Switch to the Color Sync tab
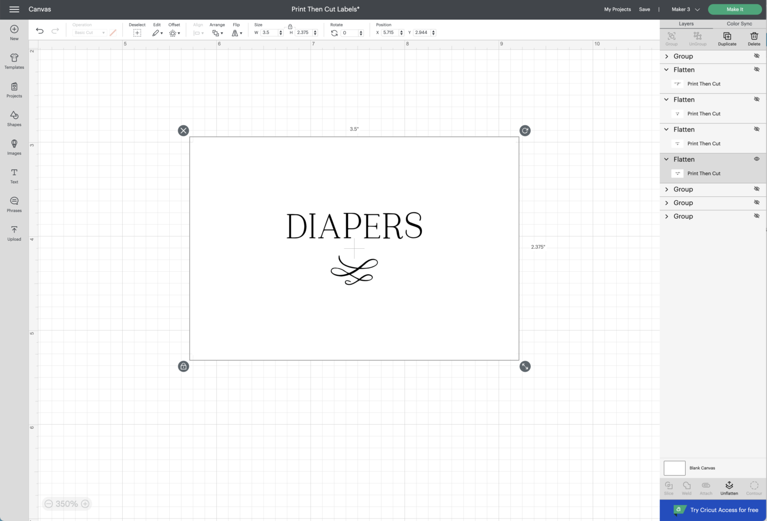The height and width of the screenshot is (521, 767). pyautogui.click(x=739, y=23)
